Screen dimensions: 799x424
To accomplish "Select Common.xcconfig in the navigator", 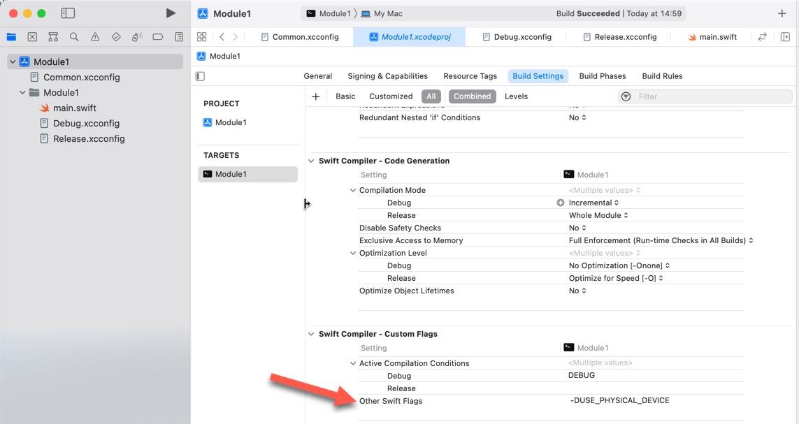I will [x=82, y=78].
